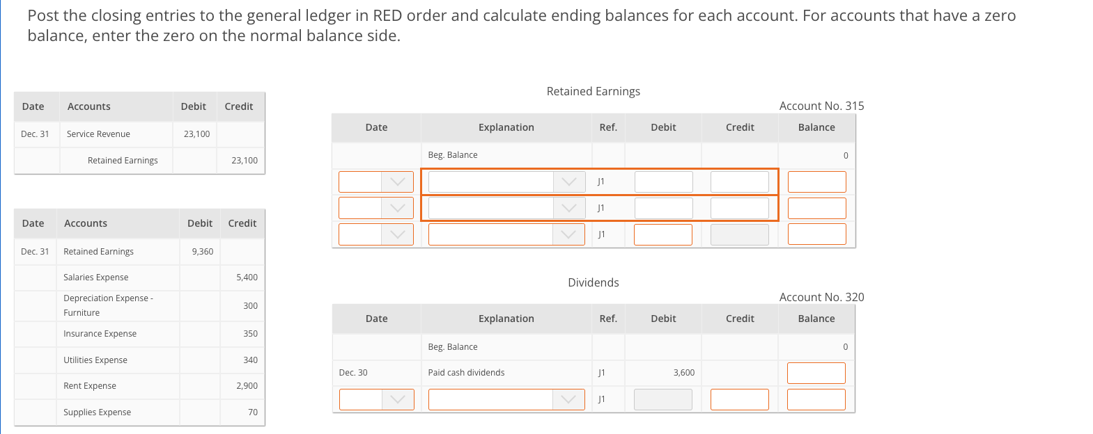Click 'Supplies Expense' journal entry row
The image size is (1093, 434).
139,412
